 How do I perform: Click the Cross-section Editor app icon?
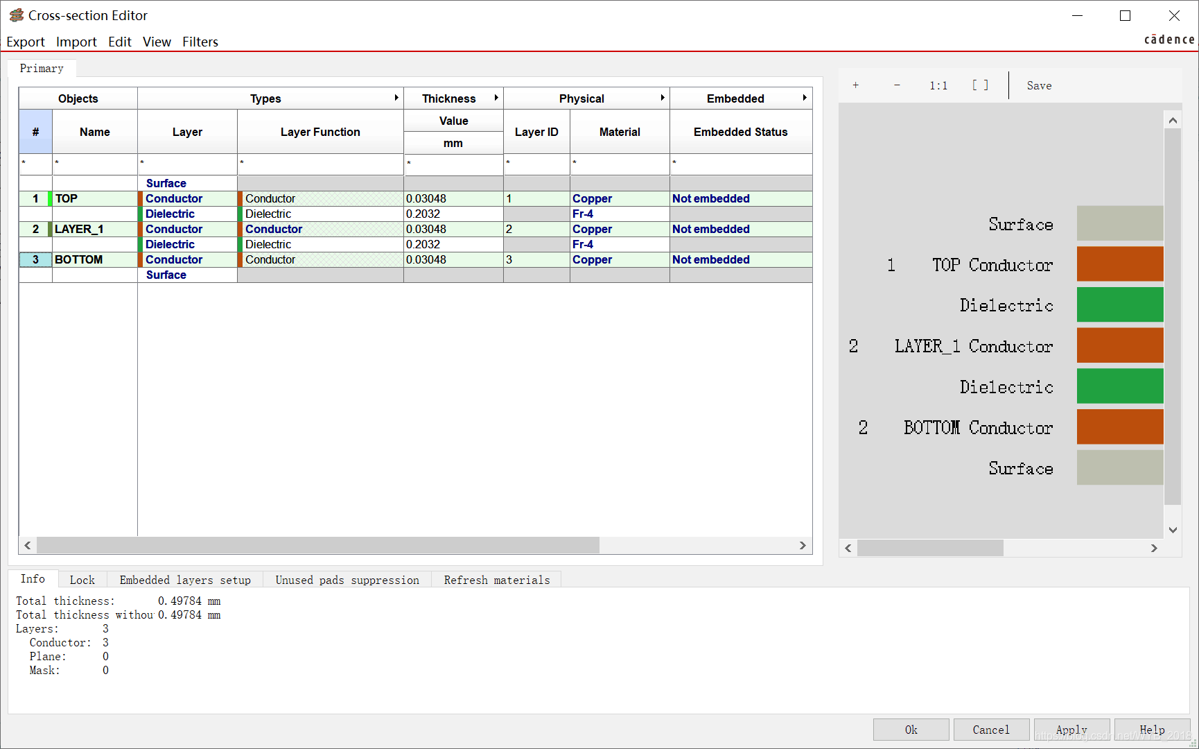[x=16, y=15]
